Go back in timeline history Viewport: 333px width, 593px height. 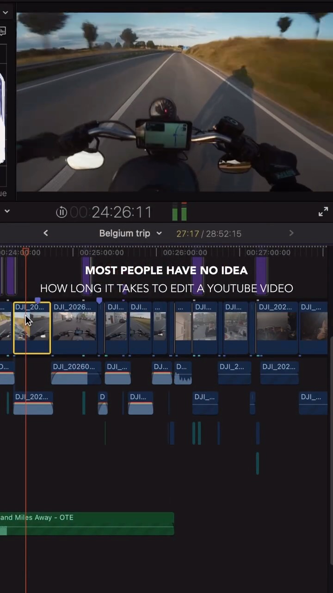[x=45, y=233]
